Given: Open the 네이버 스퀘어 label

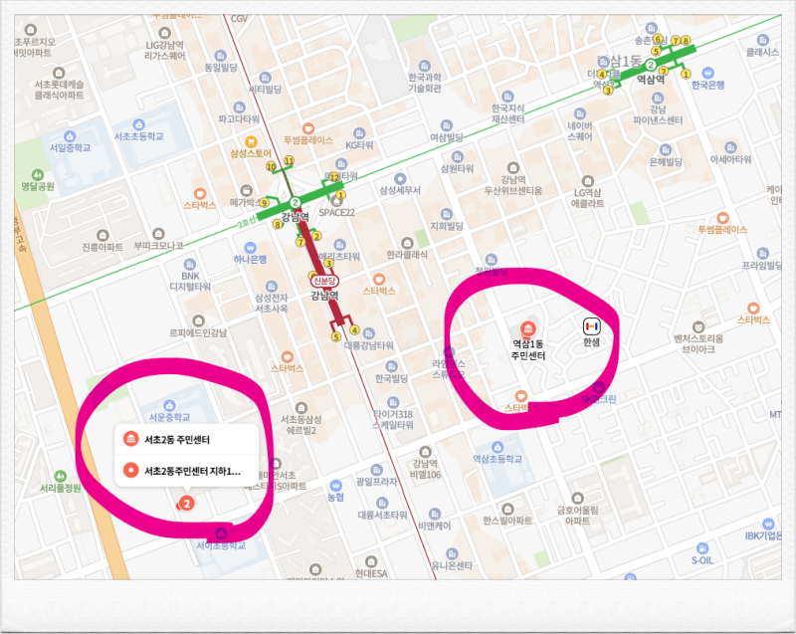Looking at the screenshot, I should pyautogui.click(x=580, y=131).
